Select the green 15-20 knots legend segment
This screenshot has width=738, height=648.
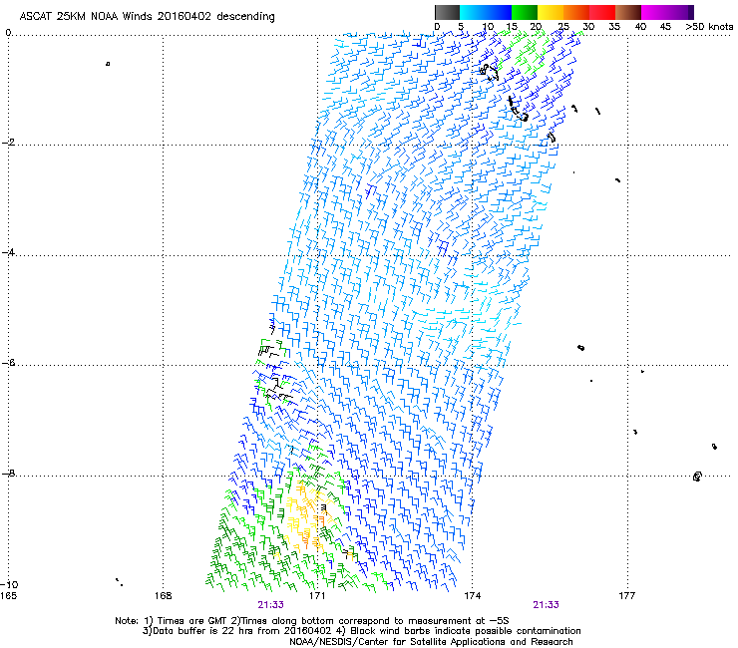pos(525,12)
